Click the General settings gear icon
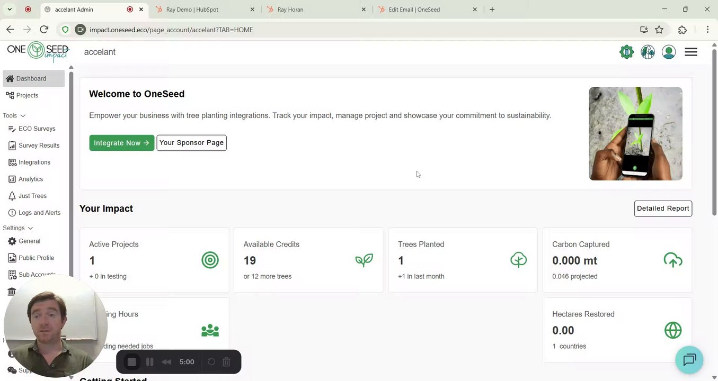 coord(12,241)
